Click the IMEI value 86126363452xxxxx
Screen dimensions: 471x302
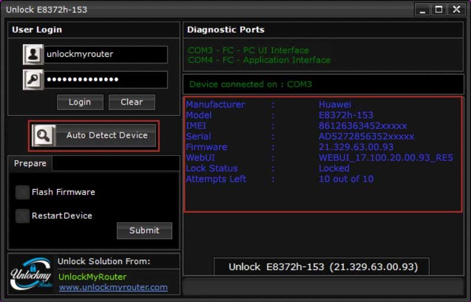tap(363, 126)
